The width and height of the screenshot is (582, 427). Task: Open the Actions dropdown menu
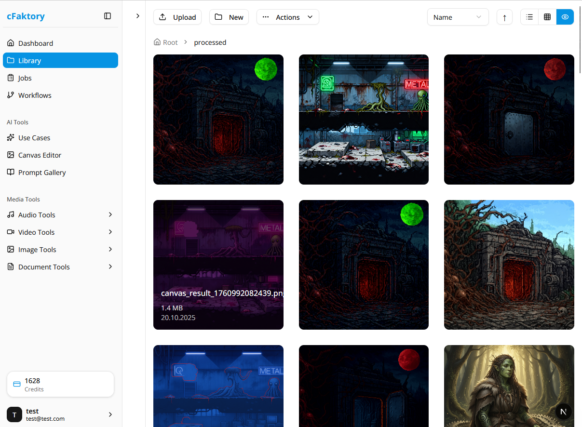point(287,16)
